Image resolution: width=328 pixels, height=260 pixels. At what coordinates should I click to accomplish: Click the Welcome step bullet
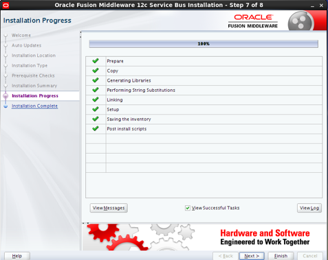click(x=6, y=36)
